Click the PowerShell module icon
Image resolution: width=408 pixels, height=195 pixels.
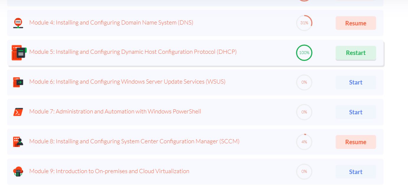click(18, 112)
